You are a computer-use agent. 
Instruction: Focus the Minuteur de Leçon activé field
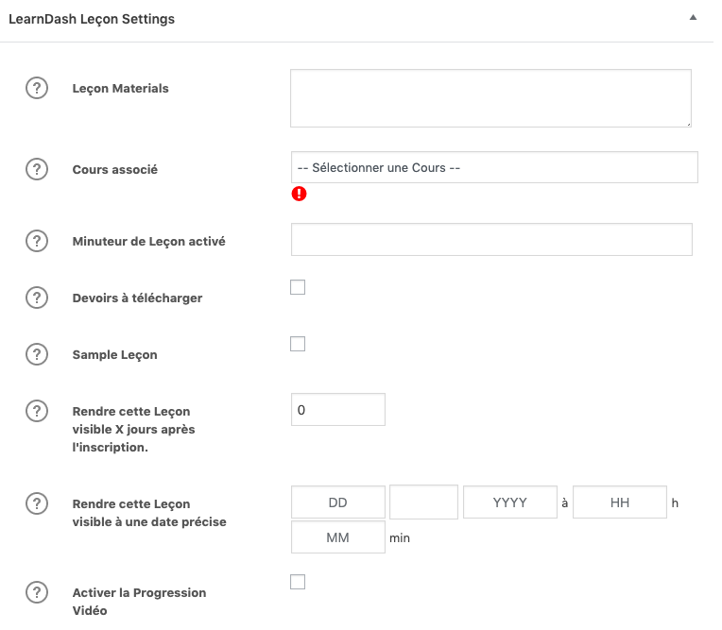(491, 240)
